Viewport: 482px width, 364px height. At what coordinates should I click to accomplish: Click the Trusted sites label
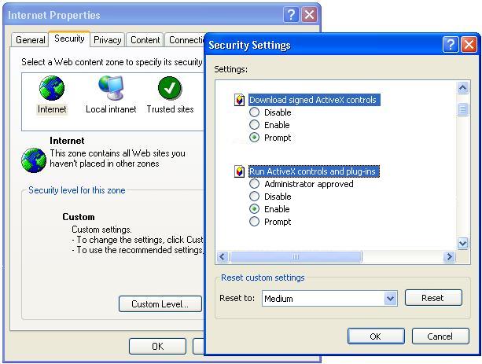[170, 109]
